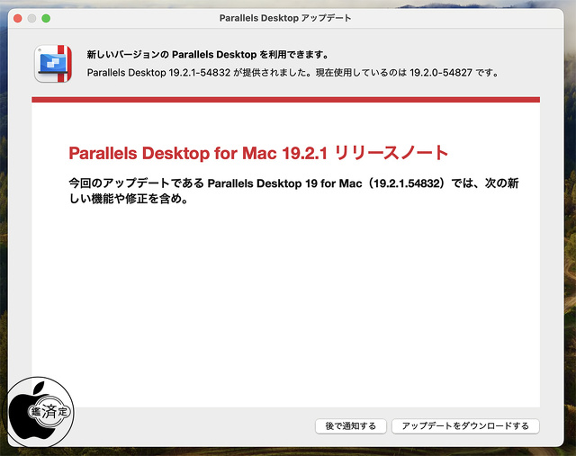Maximize the window using the green button
Screen dimensions: 576x456
(x=46, y=18)
